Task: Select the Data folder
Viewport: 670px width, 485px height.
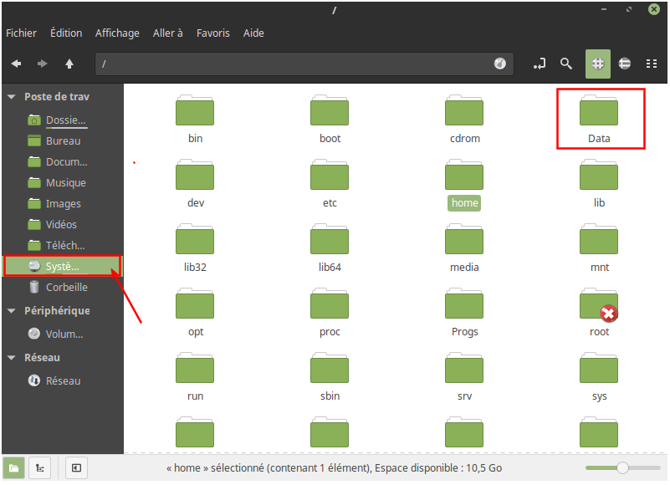Action: pos(599,120)
